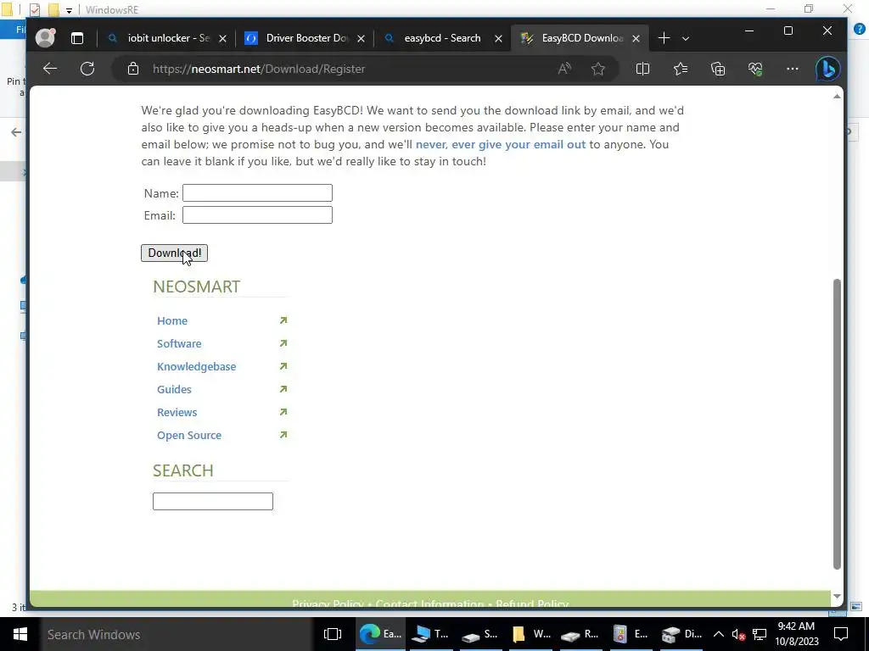
Task: Open Task View on the taskbar
Action: point(333,634)
